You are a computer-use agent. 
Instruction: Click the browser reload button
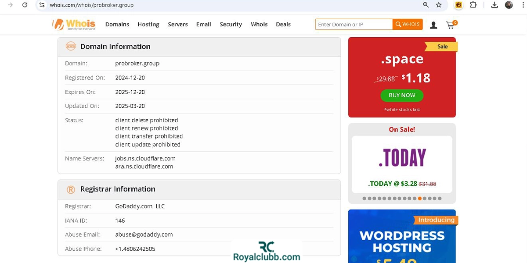[25, 5]
